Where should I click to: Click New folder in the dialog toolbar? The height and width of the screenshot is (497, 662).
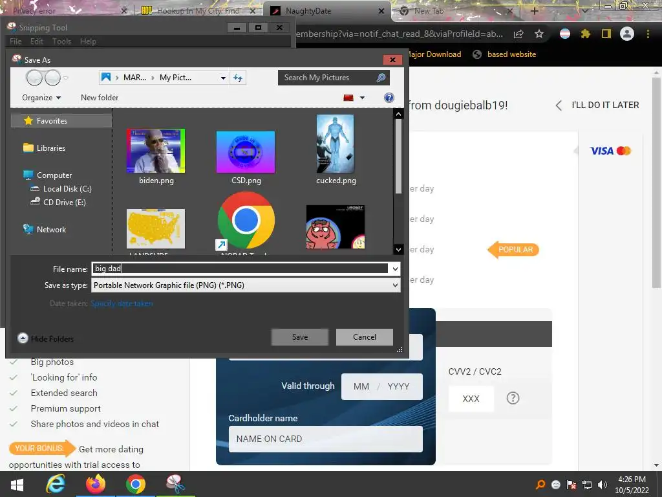[100, 98]
